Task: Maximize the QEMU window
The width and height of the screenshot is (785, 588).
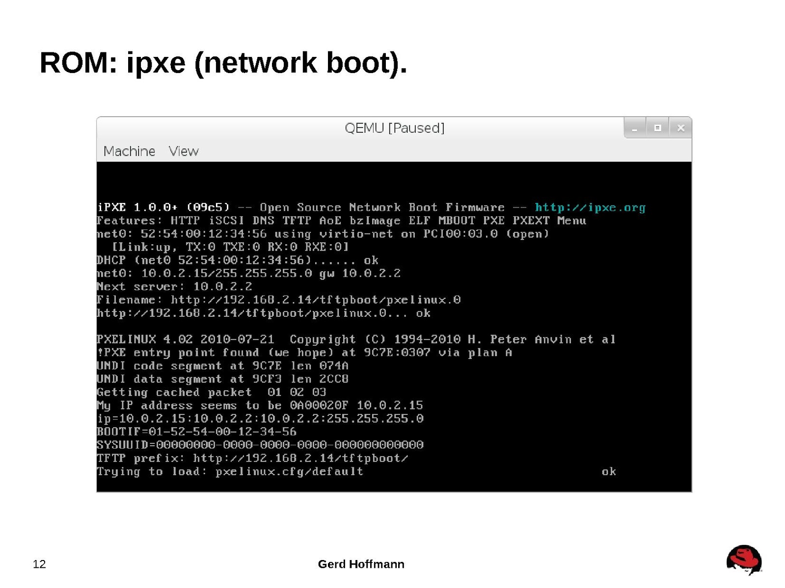Action: (x=657, y=128)
